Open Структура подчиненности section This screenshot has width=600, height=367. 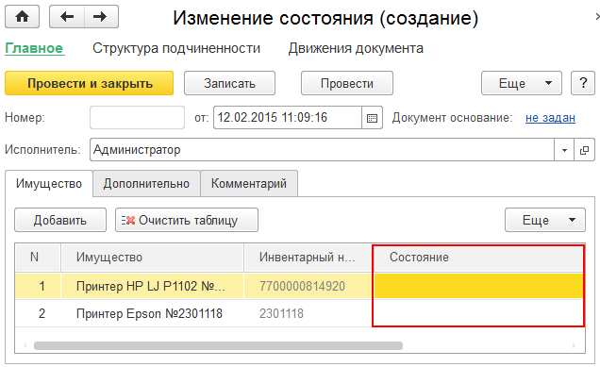click(x=176, y=49)
